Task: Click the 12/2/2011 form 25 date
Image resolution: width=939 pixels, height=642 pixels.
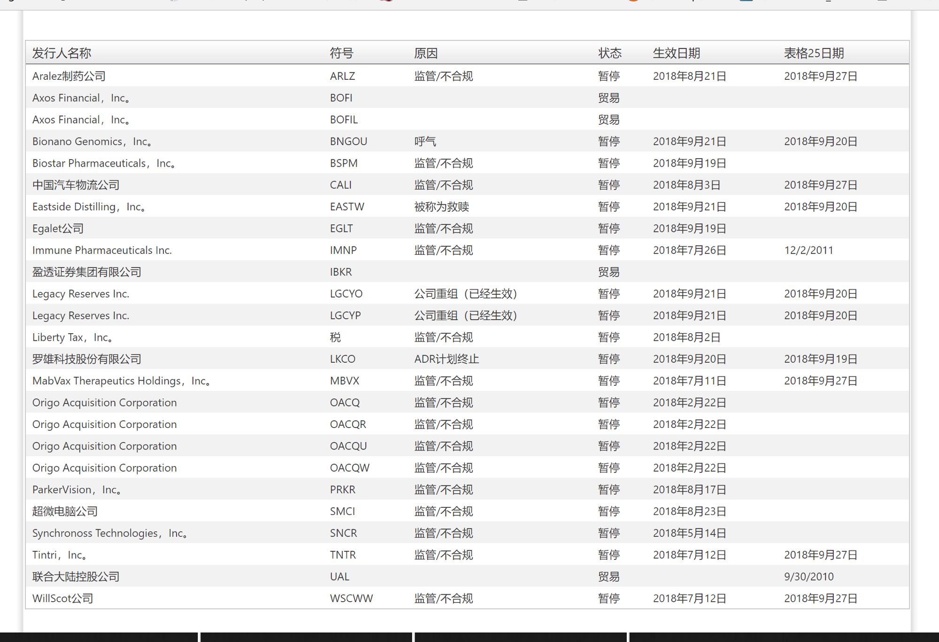Action: (x=808, y=250)
